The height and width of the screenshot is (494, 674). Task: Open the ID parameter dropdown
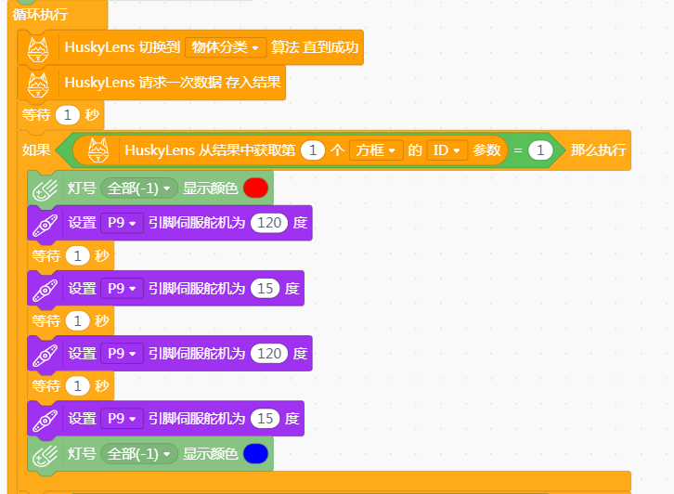click(x=447, y=150)
